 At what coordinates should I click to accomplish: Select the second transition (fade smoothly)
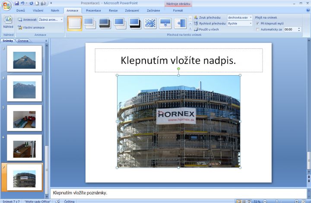click(x=90, y=23)
